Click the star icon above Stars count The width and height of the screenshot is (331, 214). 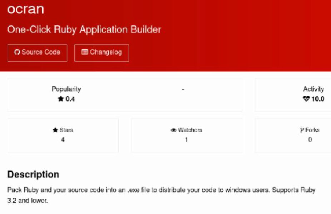coord(54,129)
